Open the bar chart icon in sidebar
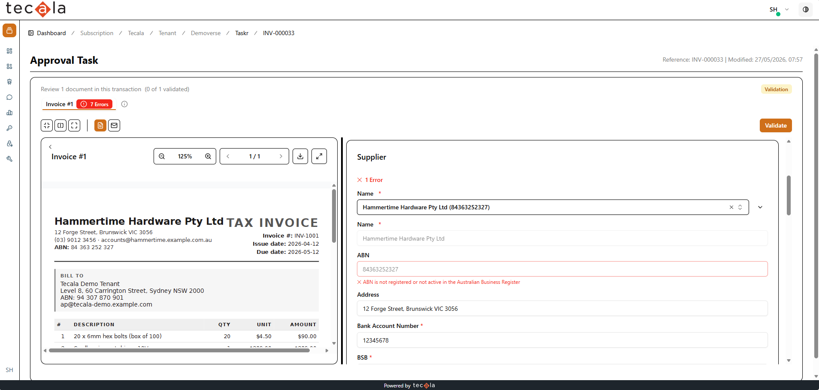This screenshot has height=390, width=819. click(x=9, y=113)
